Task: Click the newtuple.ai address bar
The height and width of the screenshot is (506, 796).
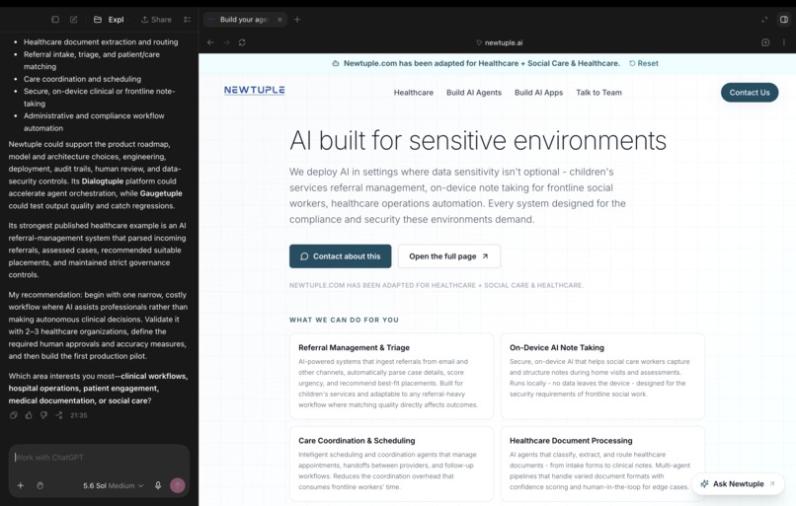Action: (499, 42)
